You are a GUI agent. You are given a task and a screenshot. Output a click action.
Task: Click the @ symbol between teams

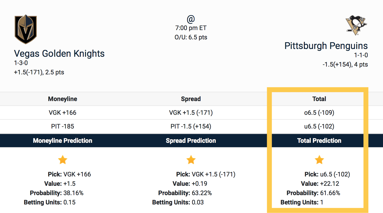(x=191, y=19)
